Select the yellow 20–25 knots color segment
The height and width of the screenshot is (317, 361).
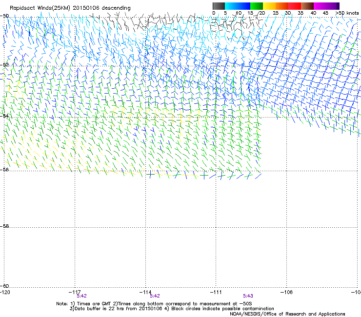269,6
